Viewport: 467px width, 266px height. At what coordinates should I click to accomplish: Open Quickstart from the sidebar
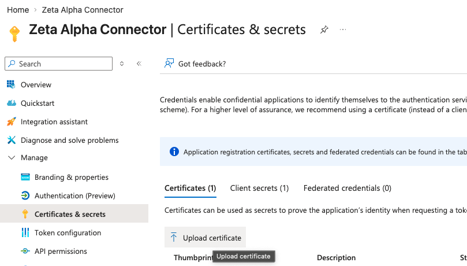click(38, 103)
